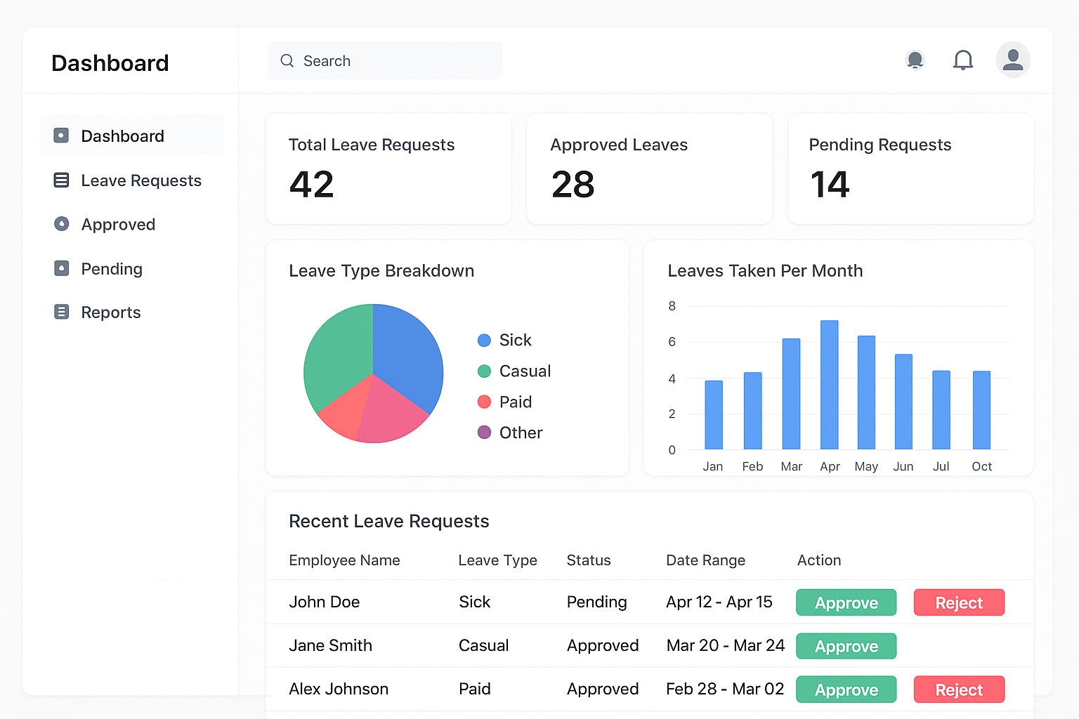Select the Other legend purple dot
Image resolution: width=1079 pixels, height=719 pixels.
coord(484,433)
